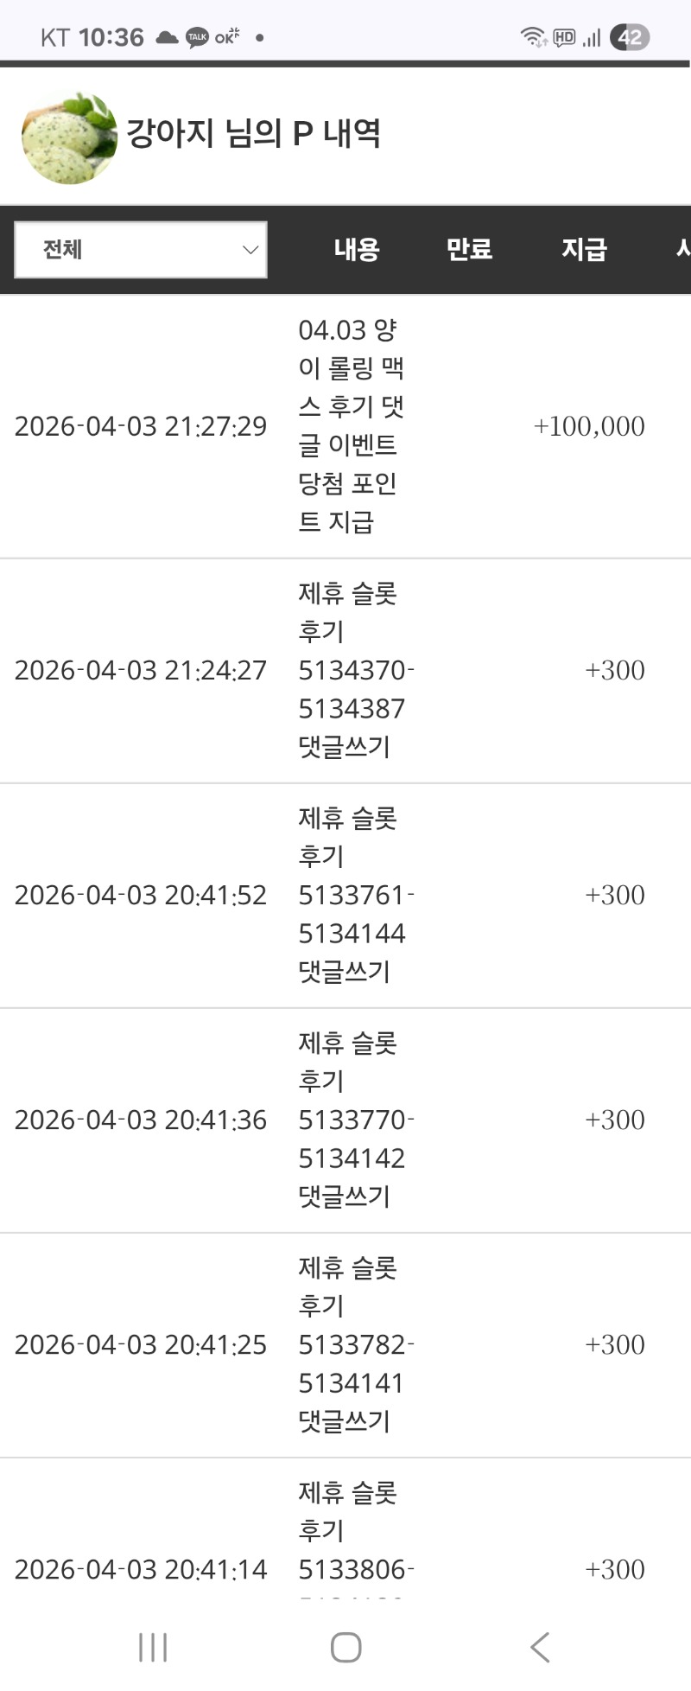Select the 만료 column header

click(x=469, y=250)
